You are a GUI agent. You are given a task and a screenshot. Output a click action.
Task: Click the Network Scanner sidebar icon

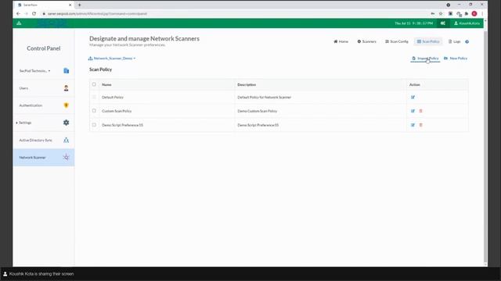tap(66, 158)
